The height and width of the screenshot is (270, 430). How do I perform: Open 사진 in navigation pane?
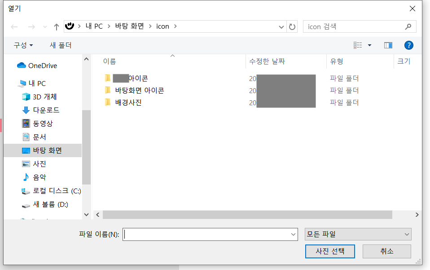(x=39, y=164)
